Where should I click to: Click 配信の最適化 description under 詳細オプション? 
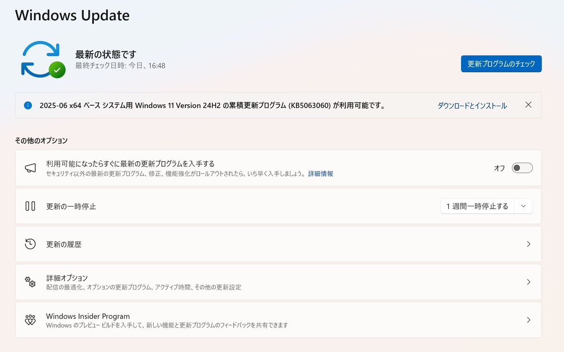click(144, 287)
